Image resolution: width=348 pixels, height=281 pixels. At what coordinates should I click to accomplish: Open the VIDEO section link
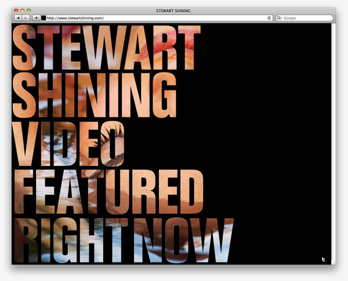(x=68, y=144)
